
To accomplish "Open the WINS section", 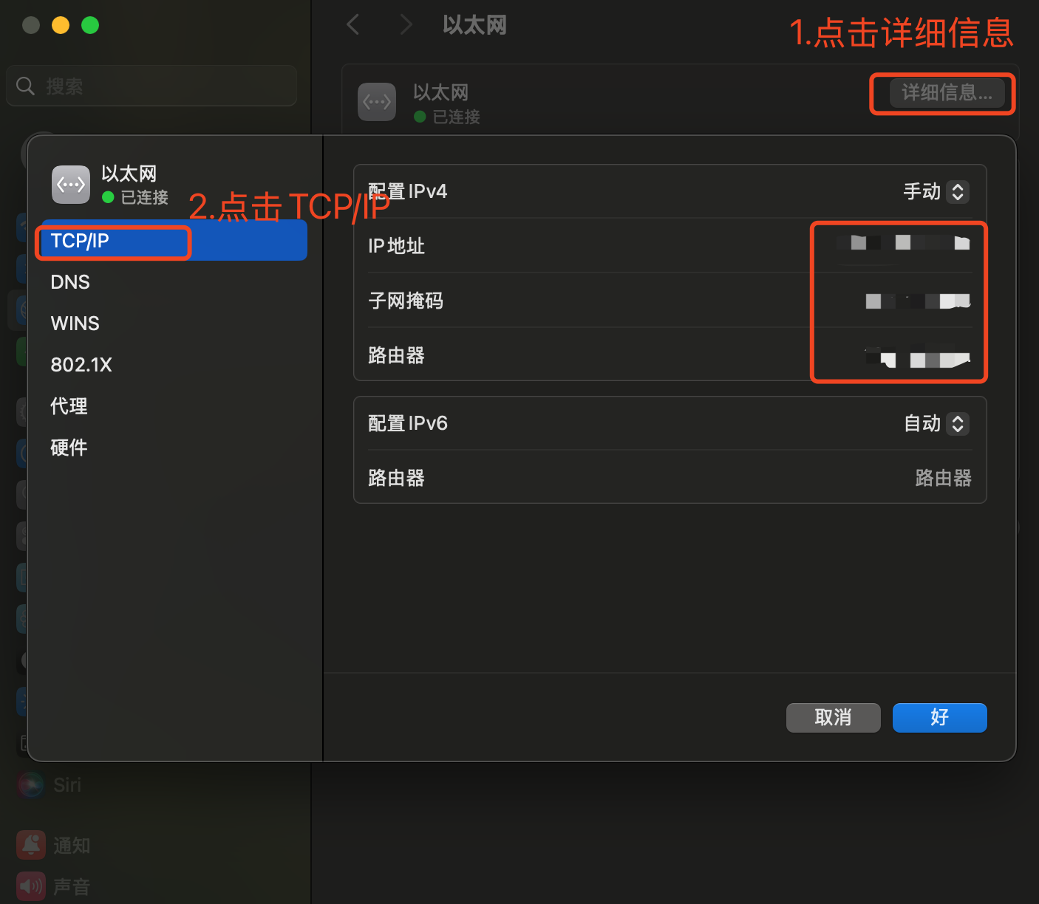I will [75, 323].
